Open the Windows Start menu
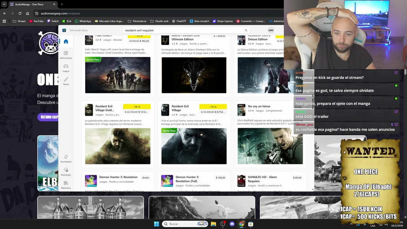This screenshot has width=407, height=229. point(156,224)
